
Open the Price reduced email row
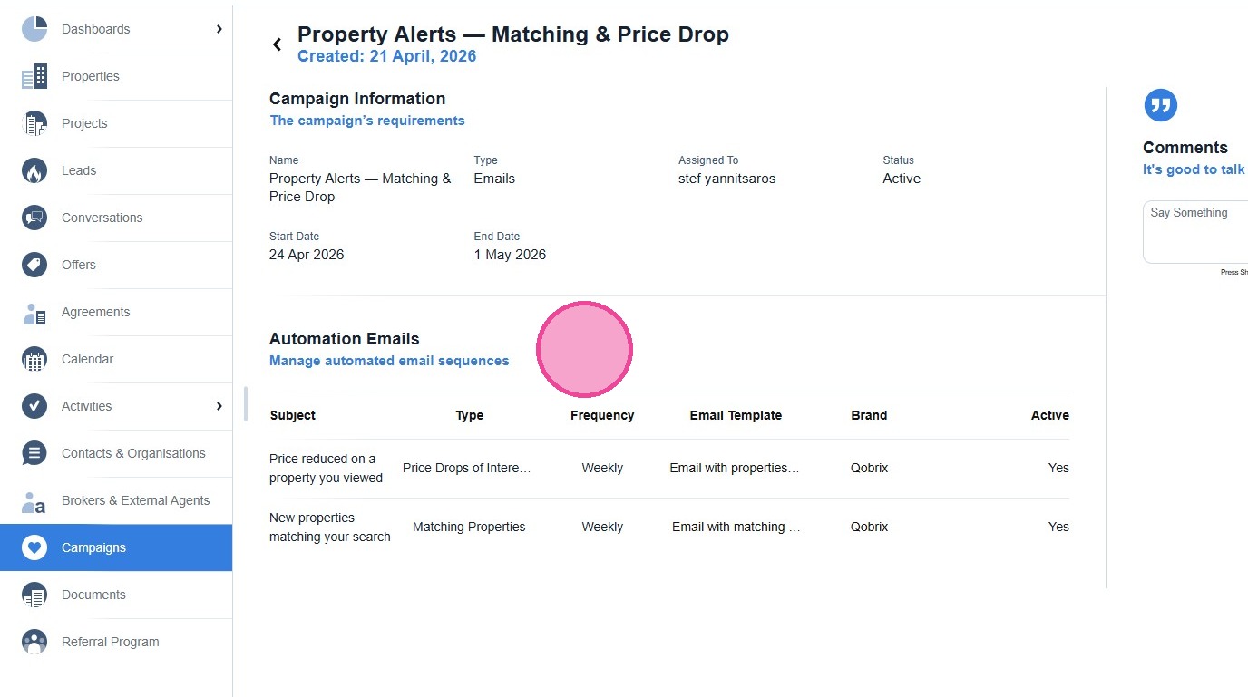pos(326,468)
